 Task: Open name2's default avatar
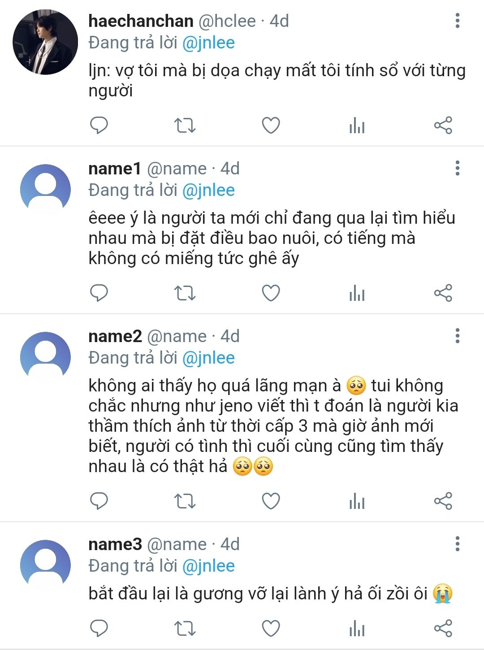click(x=45, y=357)
